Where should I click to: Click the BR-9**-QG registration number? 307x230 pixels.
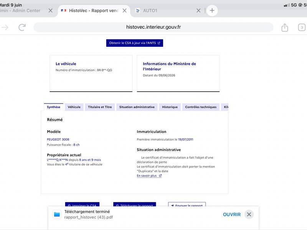pos(104,70)
